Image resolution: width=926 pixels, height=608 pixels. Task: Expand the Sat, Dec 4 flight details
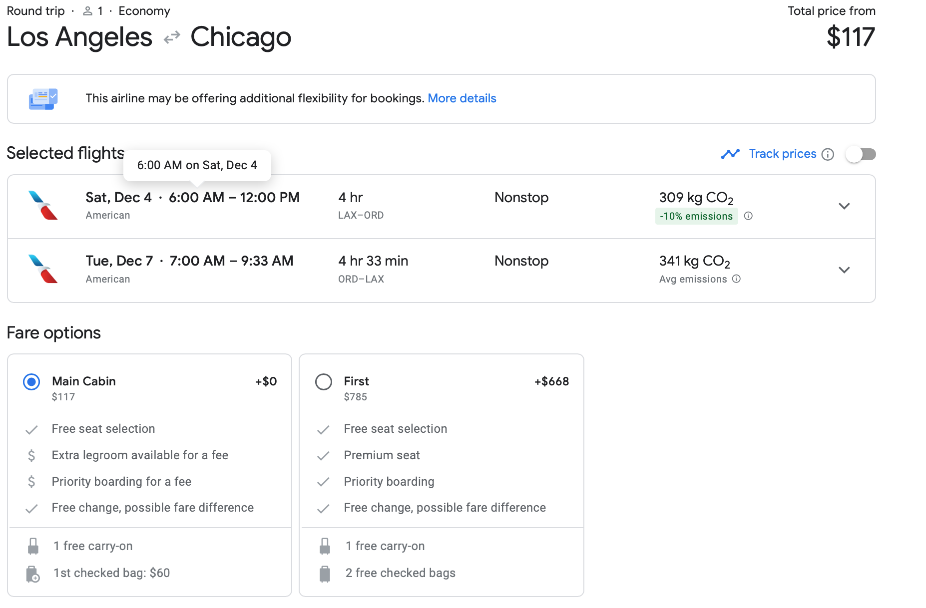click(844, 206)
